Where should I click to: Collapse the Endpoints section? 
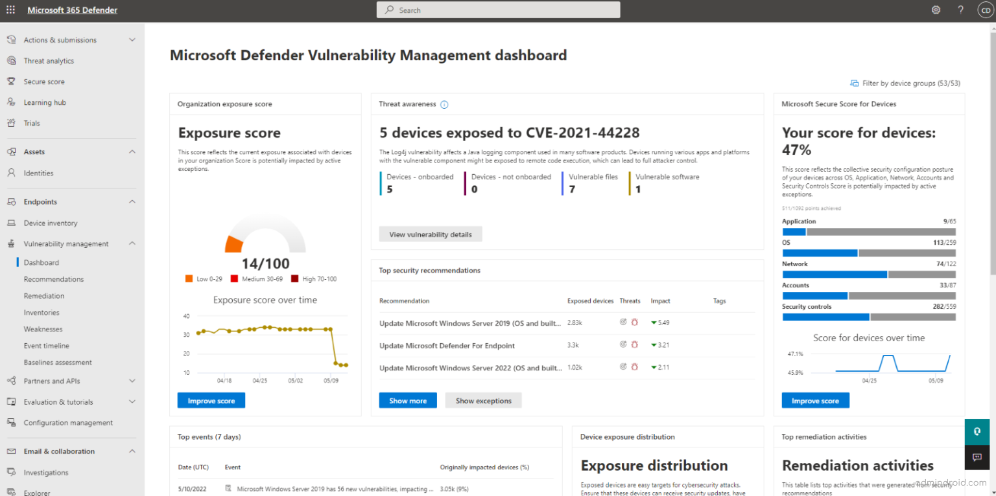tap(132, 201)
